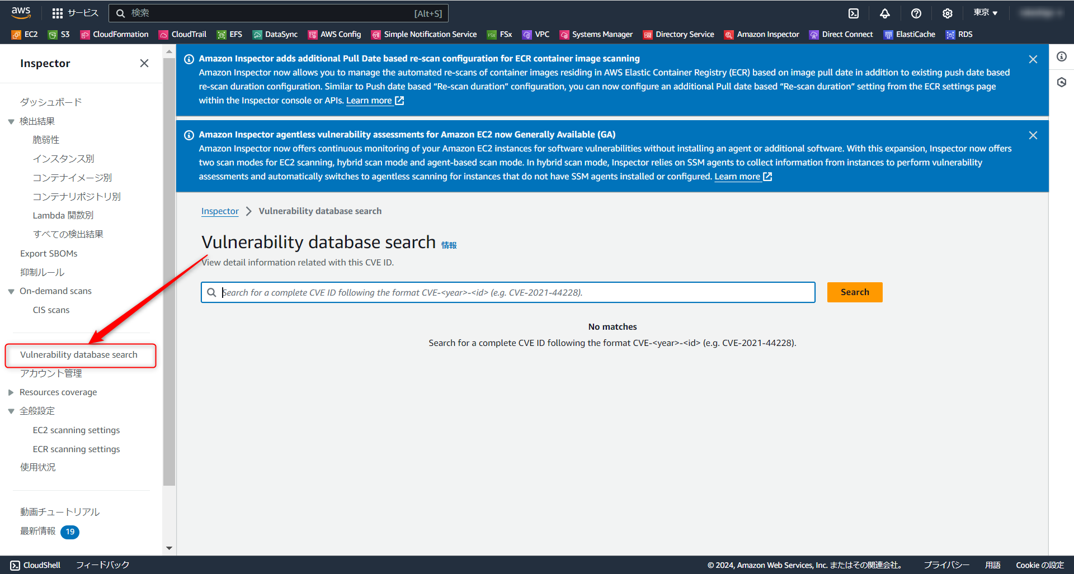Open Export SBOMs in sidebar

49,254
